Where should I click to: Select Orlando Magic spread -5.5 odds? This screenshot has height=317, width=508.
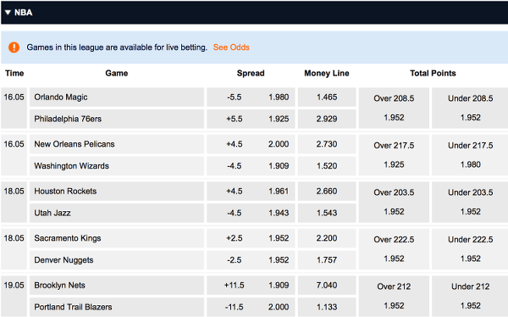click(251, 97)
